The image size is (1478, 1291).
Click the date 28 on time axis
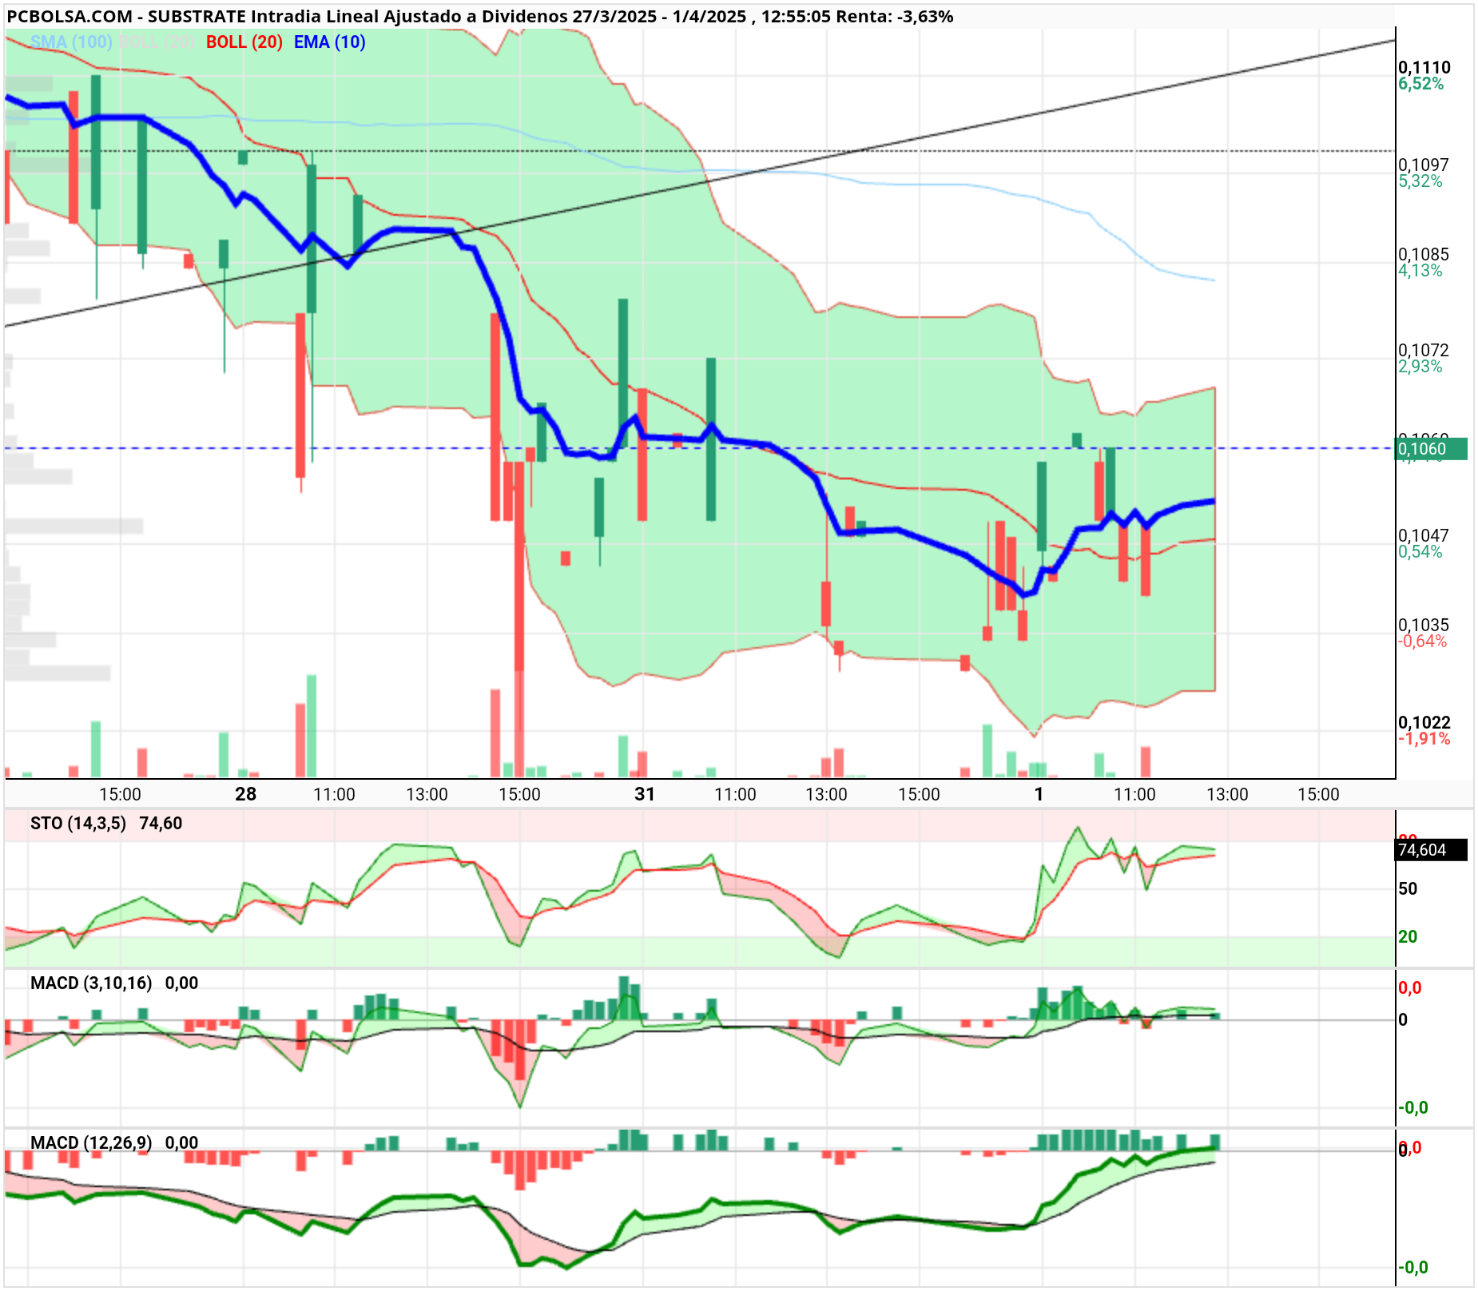246,794
